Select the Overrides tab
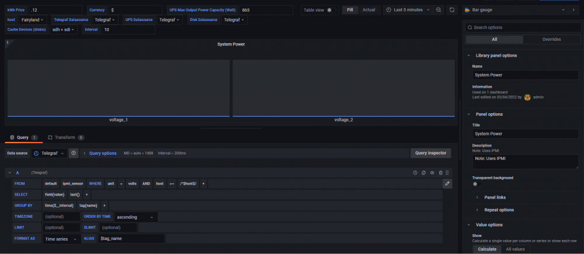 [552, 40]
